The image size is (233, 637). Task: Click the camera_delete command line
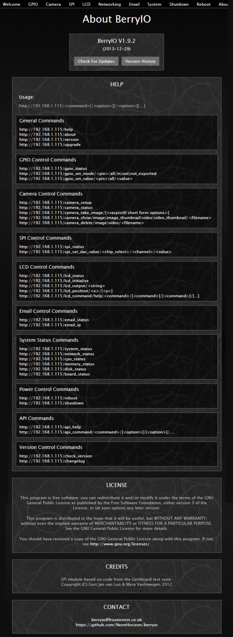82,223
